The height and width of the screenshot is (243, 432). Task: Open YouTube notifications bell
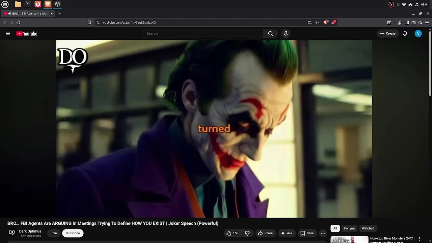tap(405, 33)
